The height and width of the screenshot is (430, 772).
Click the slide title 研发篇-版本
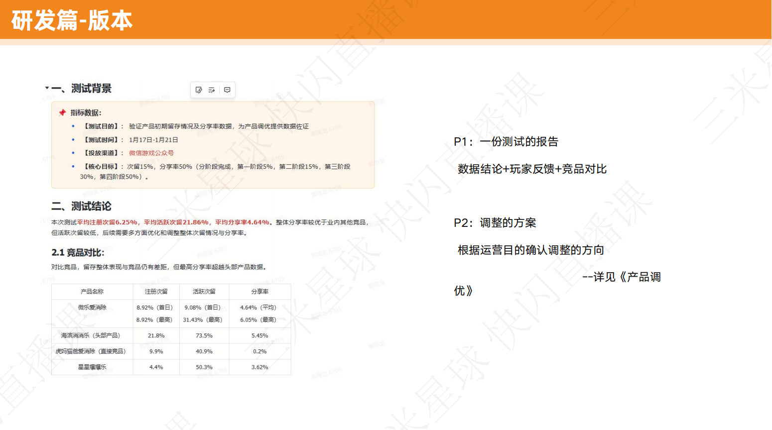point(72,20)
